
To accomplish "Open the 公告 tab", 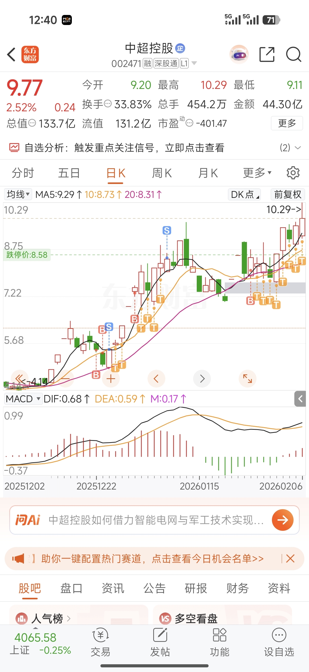I will [x=154, y=589].
